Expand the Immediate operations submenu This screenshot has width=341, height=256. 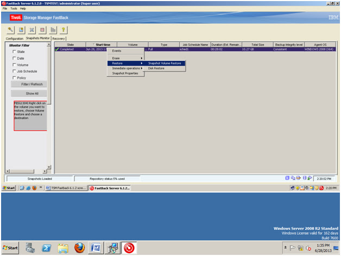tap(125, 68)
